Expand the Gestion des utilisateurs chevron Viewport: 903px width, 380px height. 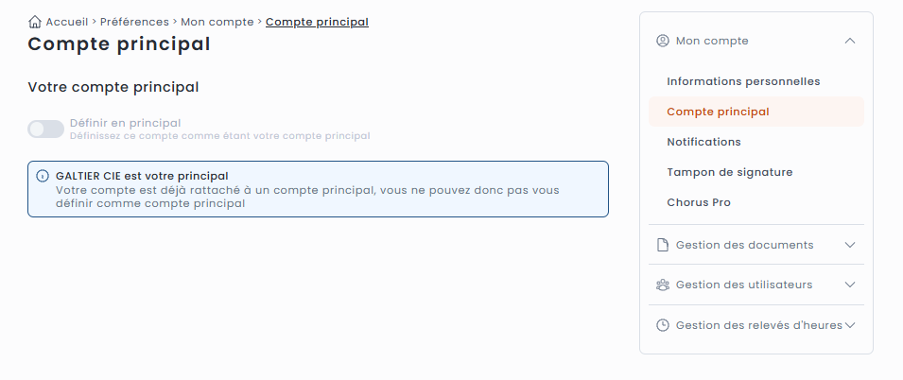[850, 285]
